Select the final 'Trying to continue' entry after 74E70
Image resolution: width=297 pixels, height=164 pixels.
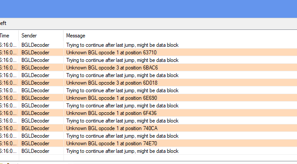click(148, 151)
